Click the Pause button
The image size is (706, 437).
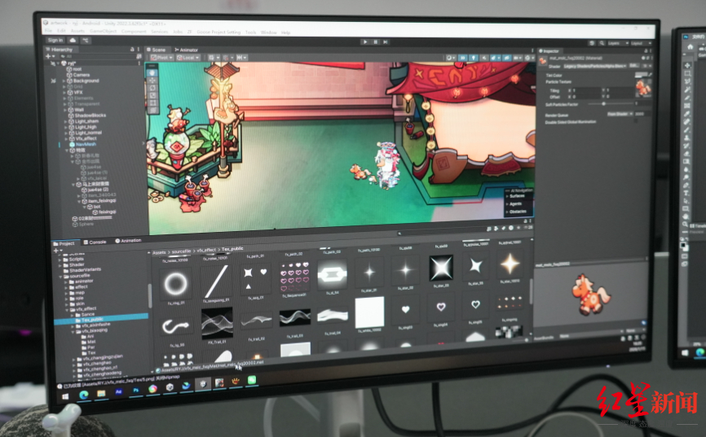coord(375,42)
